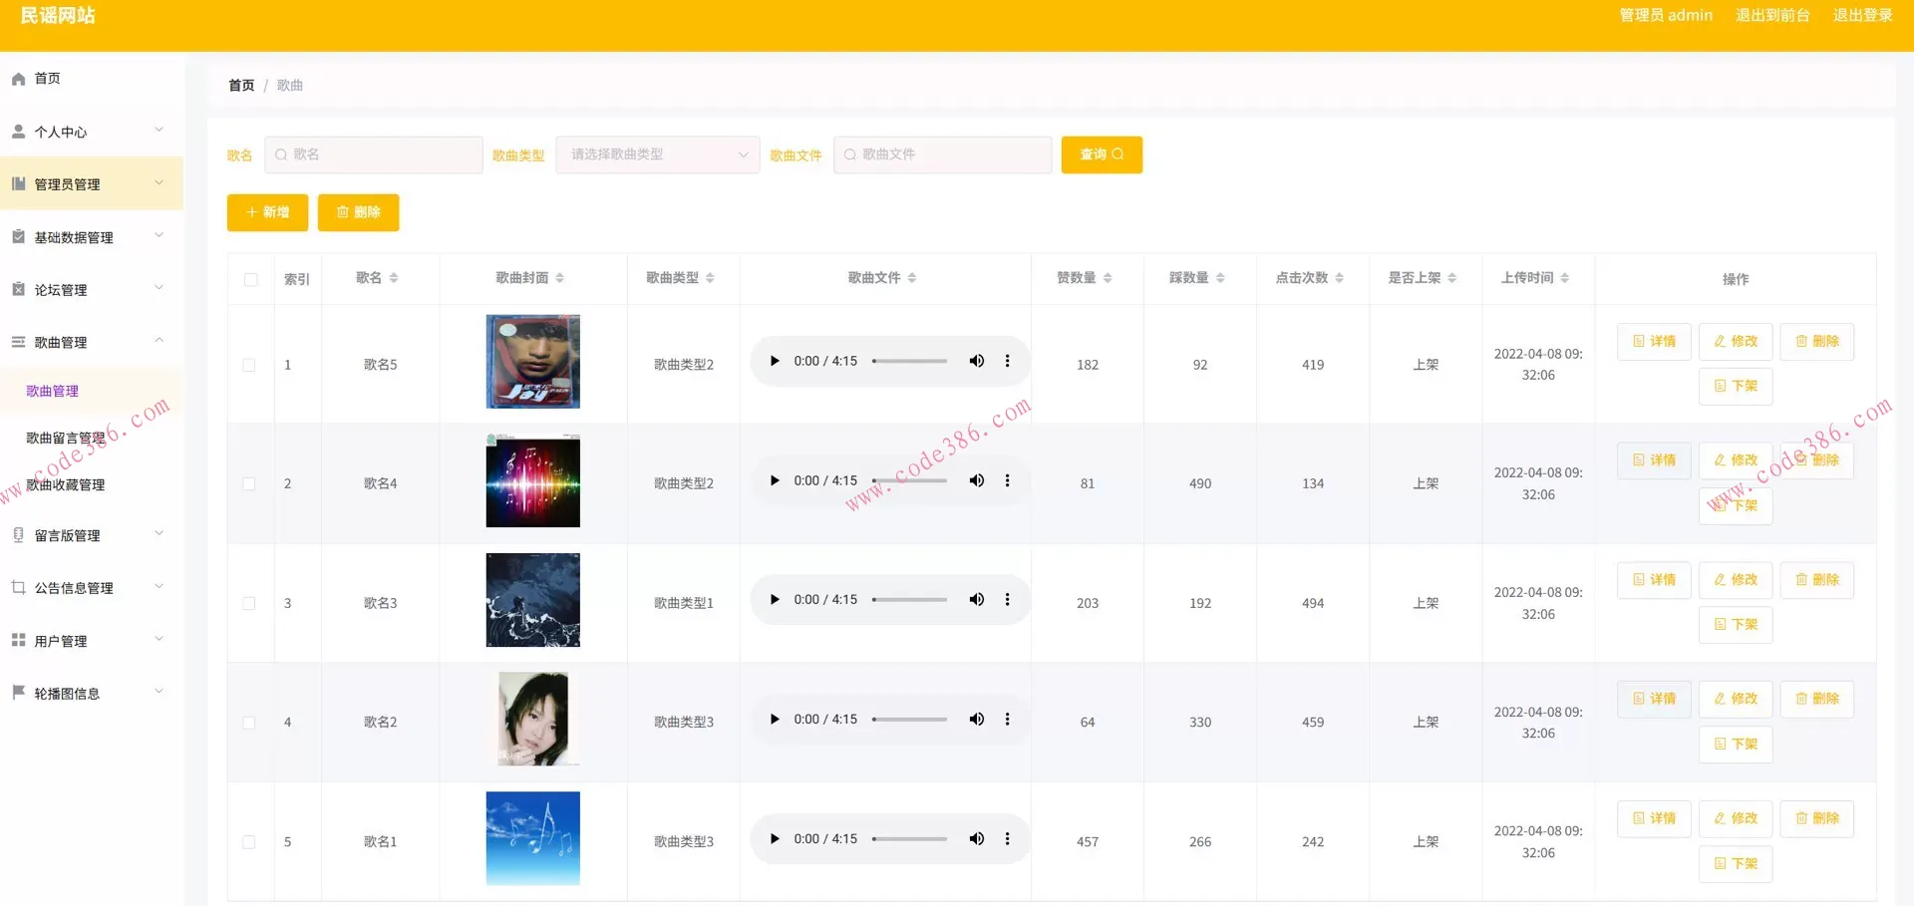The width and height of the screenshot is (1914, 906).
Task: Click the 基础数据管理 sidebar icon
Action: [x=18, y=236]
